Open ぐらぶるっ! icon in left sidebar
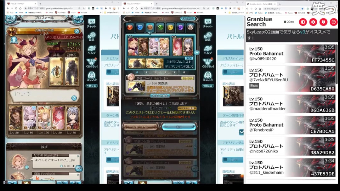 (91, 63)
